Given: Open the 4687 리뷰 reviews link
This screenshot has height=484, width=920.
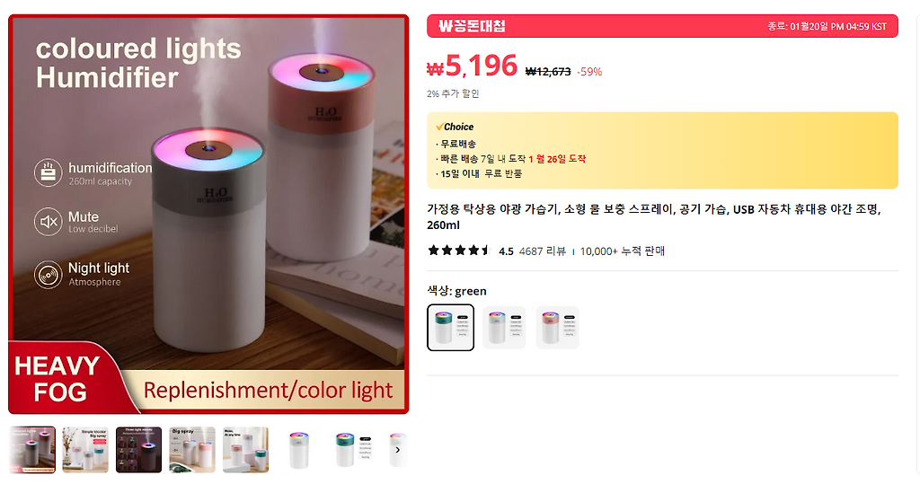Looking at the screenshot, I should point(542,251).
